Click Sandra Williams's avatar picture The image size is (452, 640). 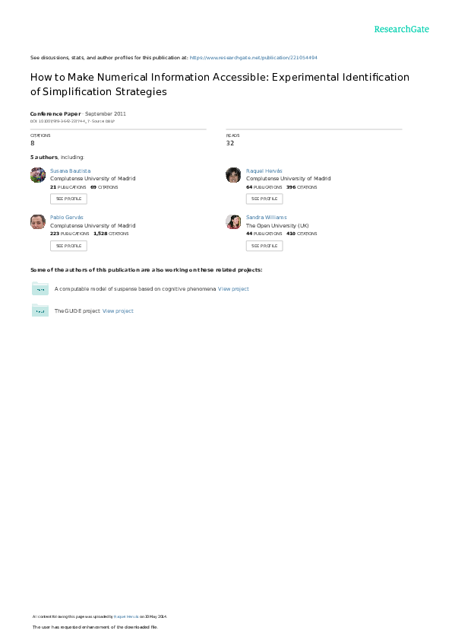tap(233, 221)
